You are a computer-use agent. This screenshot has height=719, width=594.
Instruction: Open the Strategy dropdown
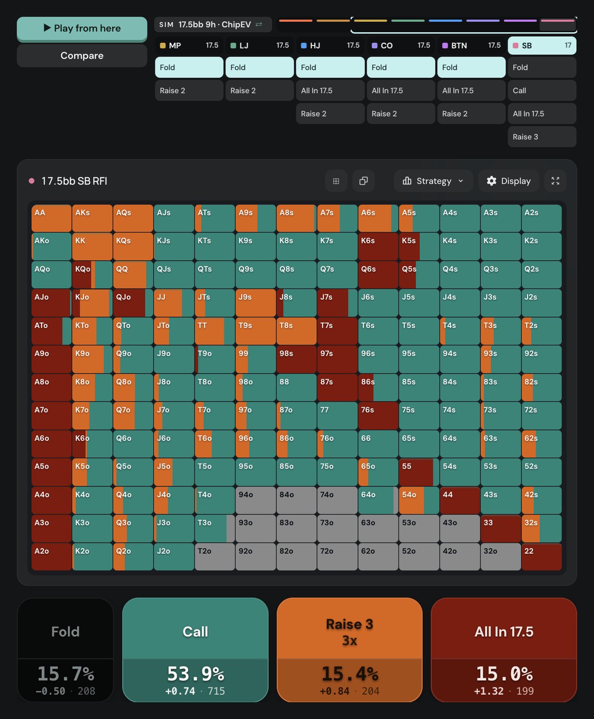click(x=433, y=181)
